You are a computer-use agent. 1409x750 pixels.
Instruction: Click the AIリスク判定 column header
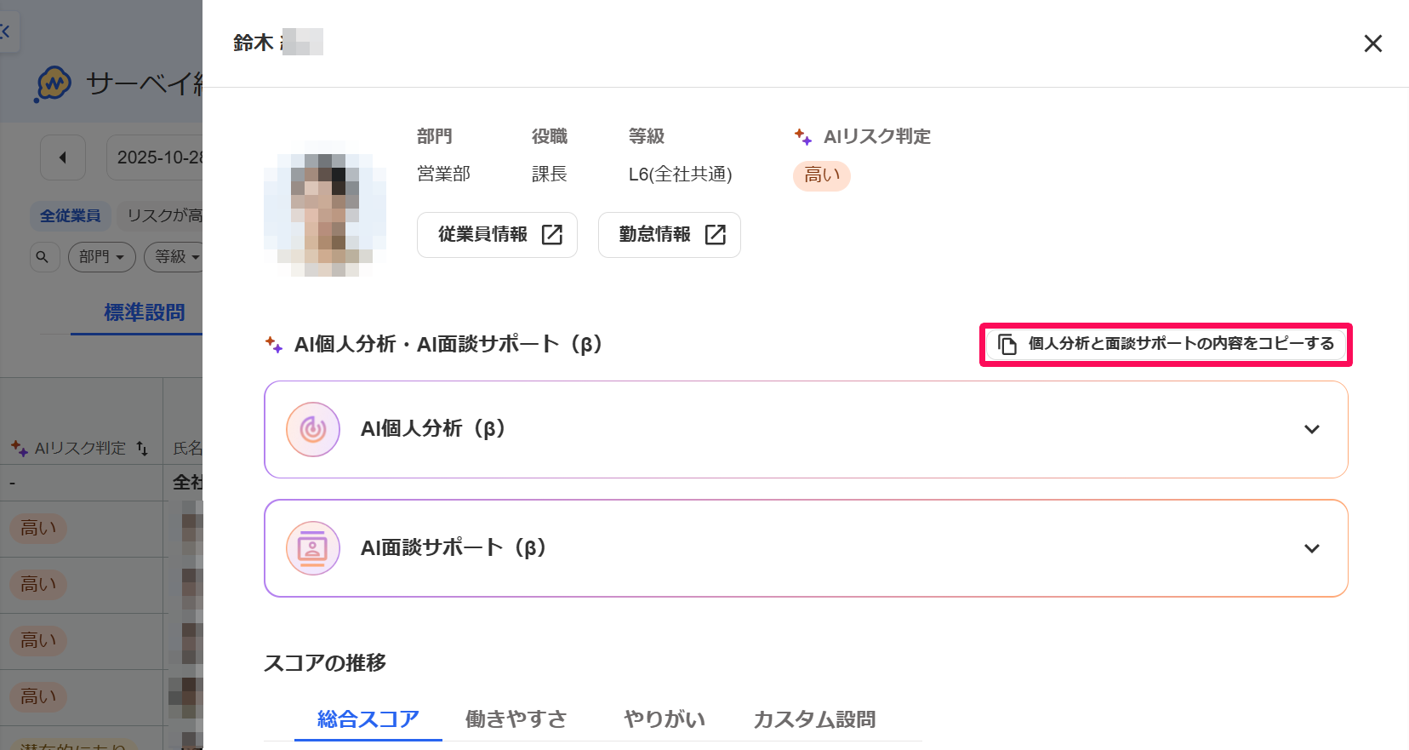(80, 448)
